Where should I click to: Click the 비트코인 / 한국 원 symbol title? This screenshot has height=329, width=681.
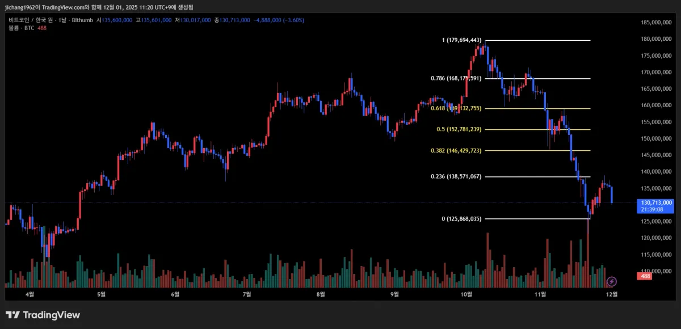pos(32,20)
